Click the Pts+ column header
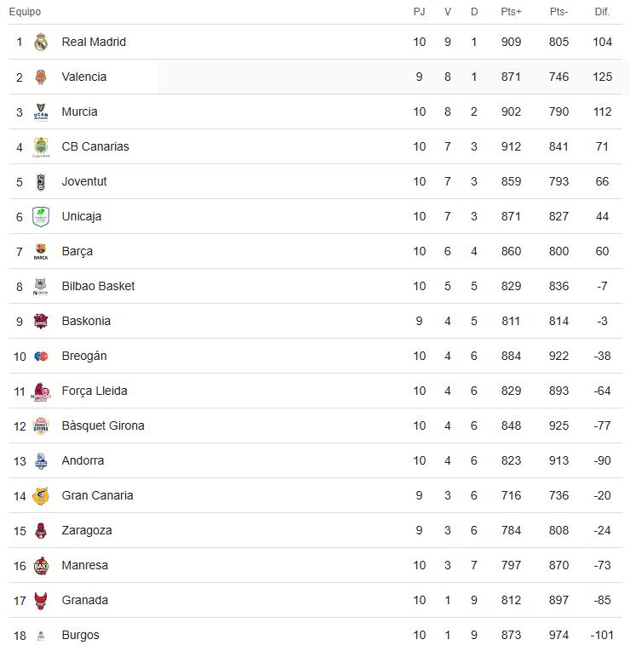Image resolution: width=630 pixels, height=651 pixels. click(511, 12)
